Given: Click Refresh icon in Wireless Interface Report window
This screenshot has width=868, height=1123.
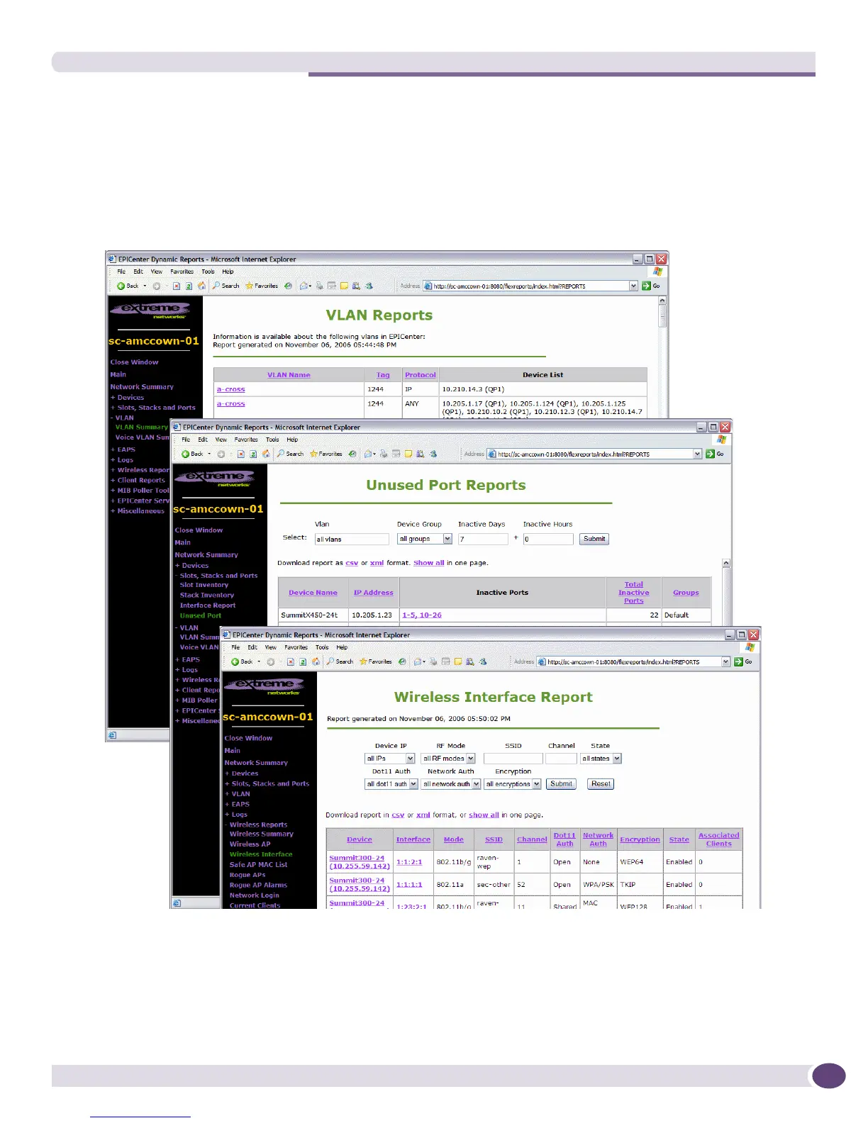Looking at the screenshot, I should click(303, 661).
